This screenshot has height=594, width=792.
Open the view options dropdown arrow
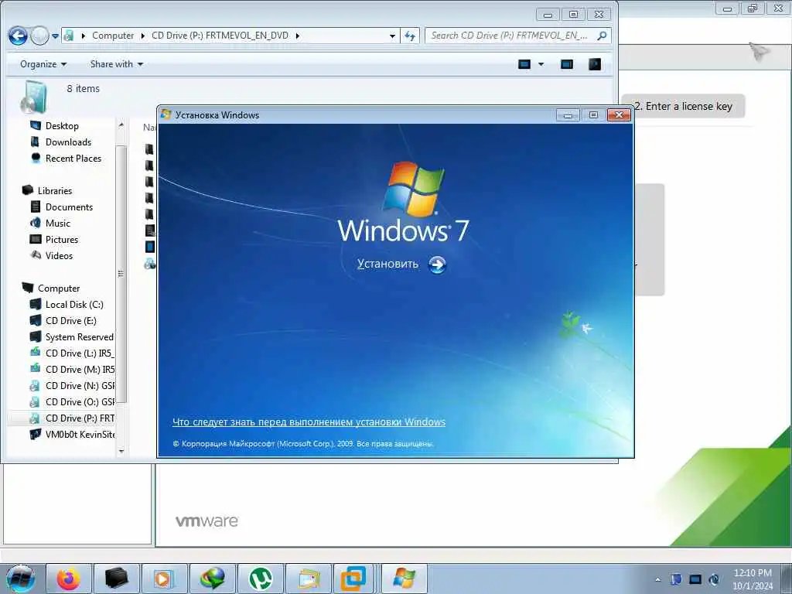coord(541,64)
